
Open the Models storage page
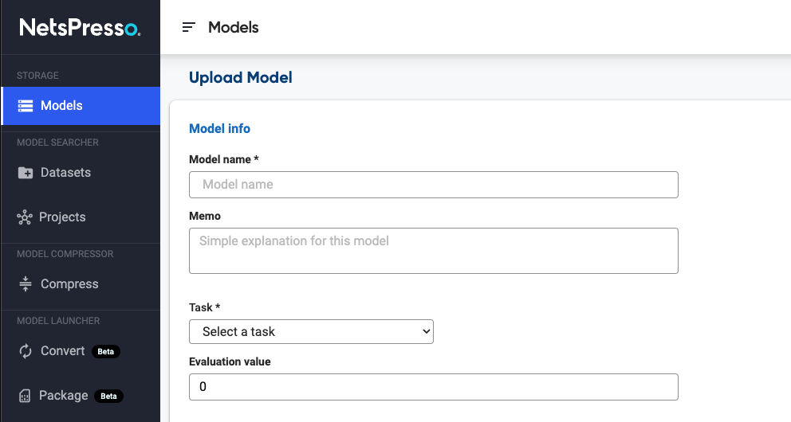click(x=61, y=106)
